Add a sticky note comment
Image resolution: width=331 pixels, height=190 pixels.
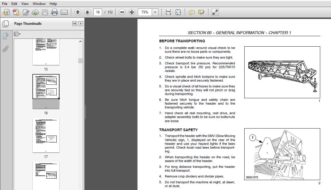(x=191, y=12)
